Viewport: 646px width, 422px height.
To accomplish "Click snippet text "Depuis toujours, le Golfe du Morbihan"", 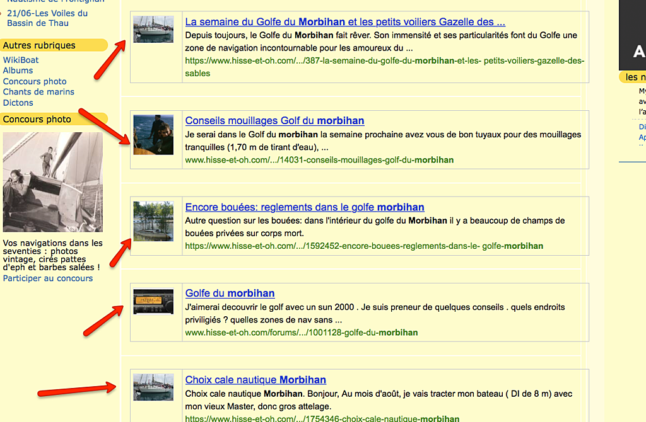I will (x=259, y=35).
